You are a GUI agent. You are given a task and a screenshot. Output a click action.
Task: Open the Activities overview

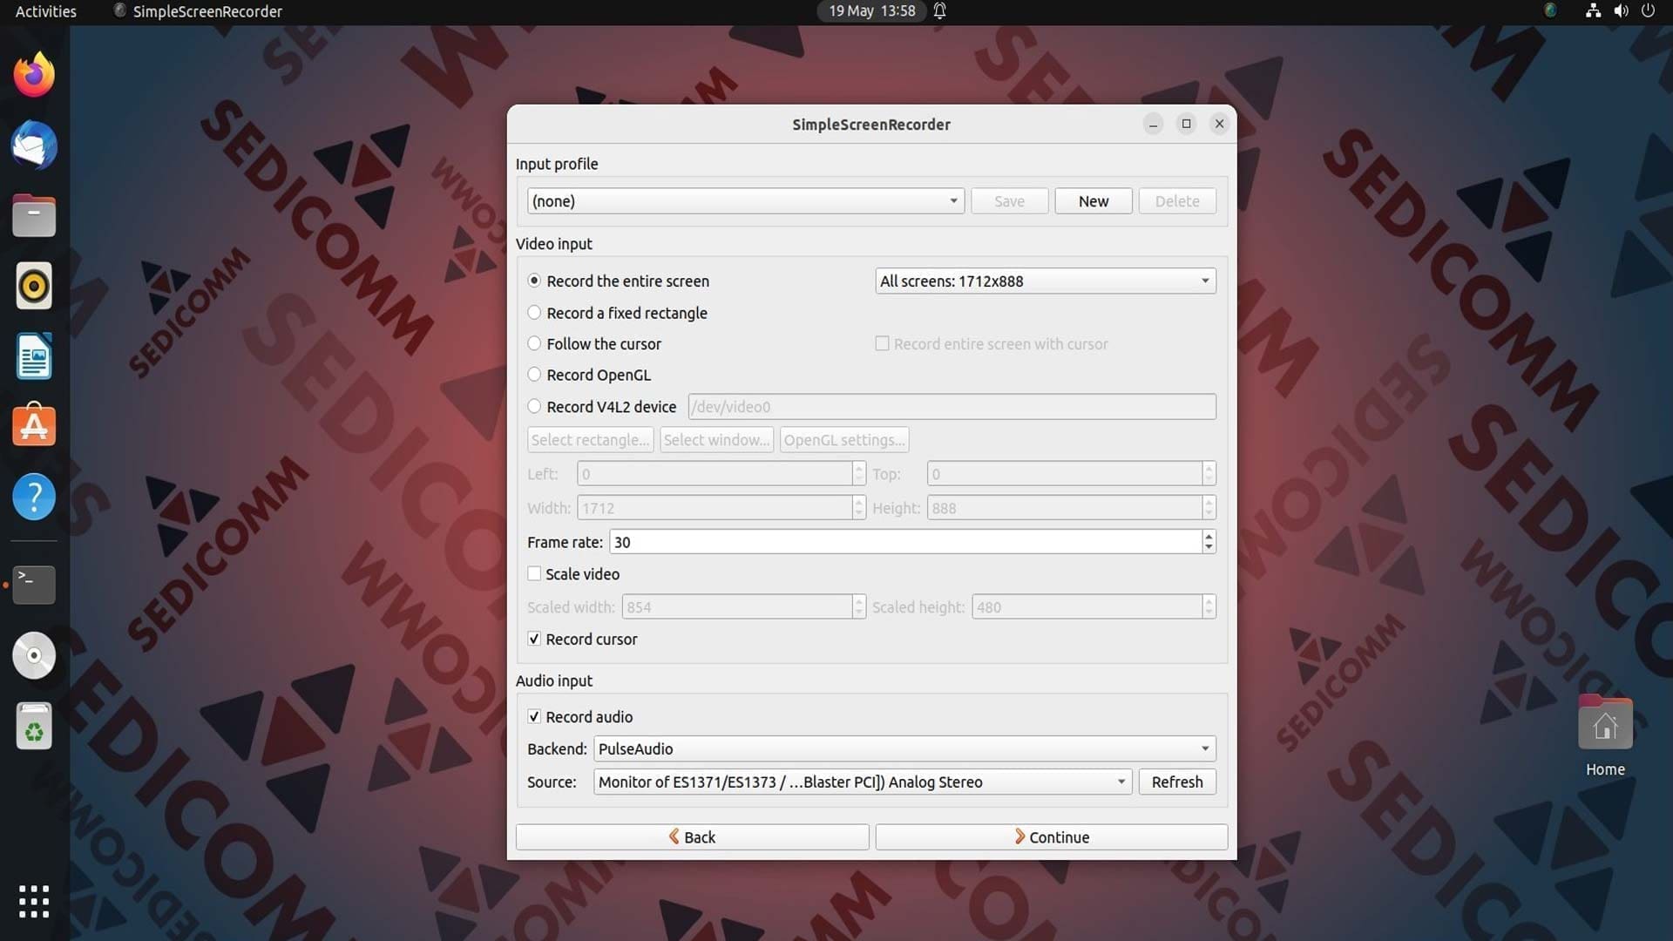coord(45,11)
